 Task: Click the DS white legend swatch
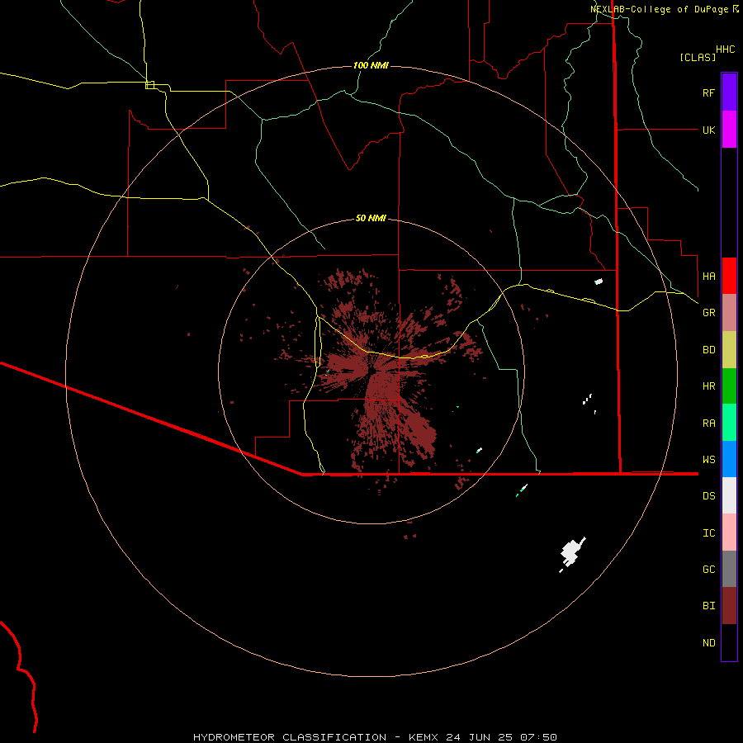(729, 495)
